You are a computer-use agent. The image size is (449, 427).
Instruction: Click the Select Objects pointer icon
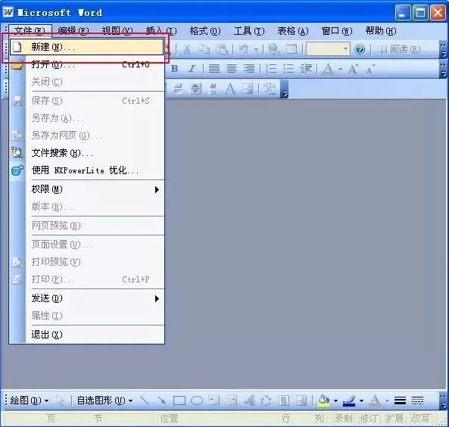coord(60,400)
